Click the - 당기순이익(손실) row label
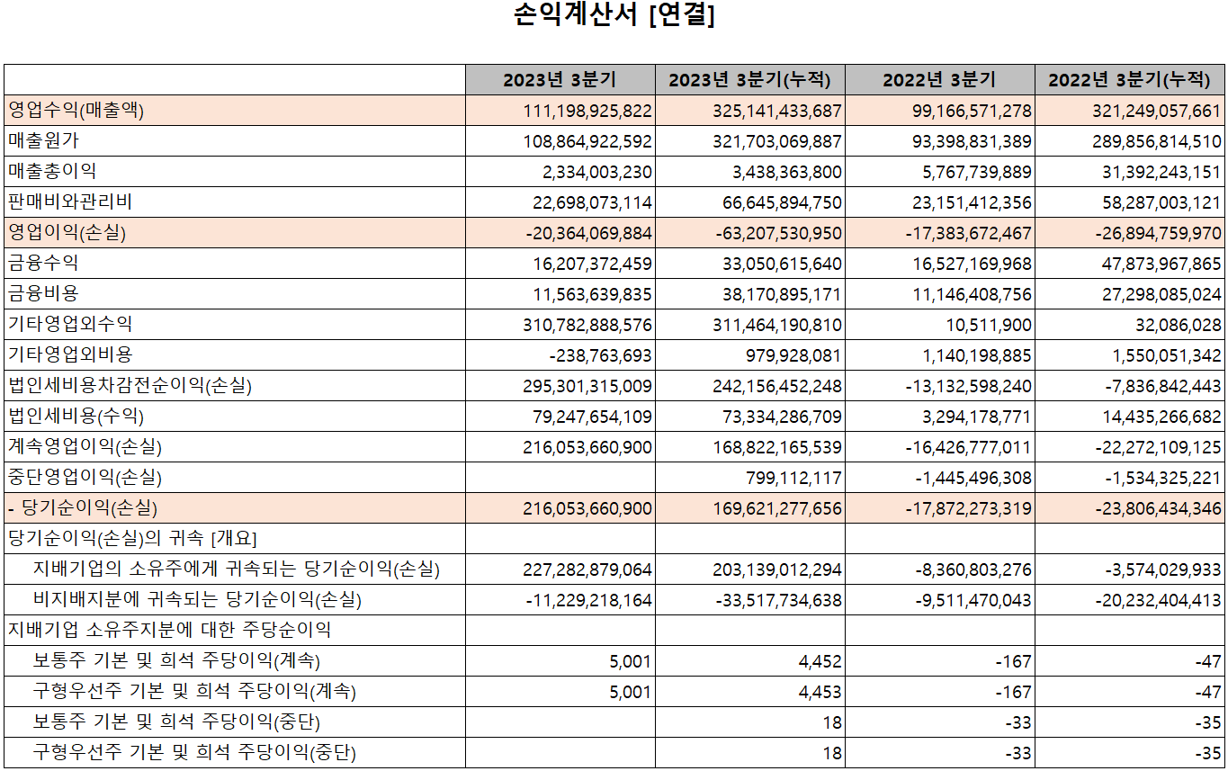 pos(82,508)
